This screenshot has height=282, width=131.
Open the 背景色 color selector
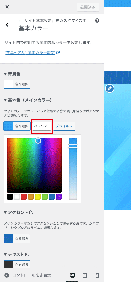click(x=17, y=84)
